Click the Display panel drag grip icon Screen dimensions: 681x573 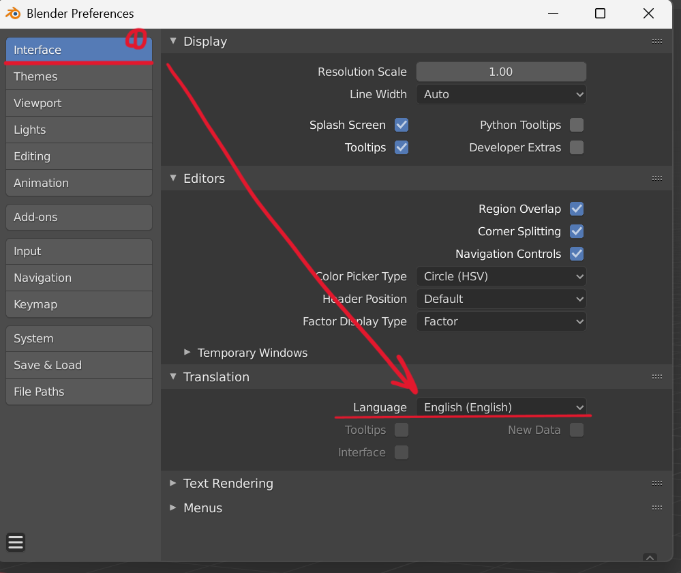[656, 42]
